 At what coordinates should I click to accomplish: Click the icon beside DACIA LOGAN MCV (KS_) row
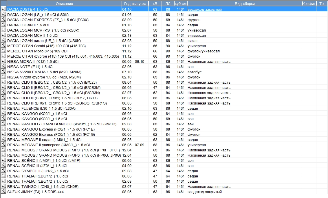(3, 30)
